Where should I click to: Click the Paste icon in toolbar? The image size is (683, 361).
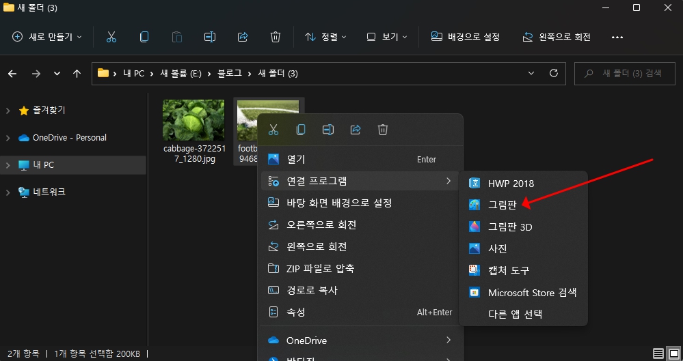click(177, 37)
